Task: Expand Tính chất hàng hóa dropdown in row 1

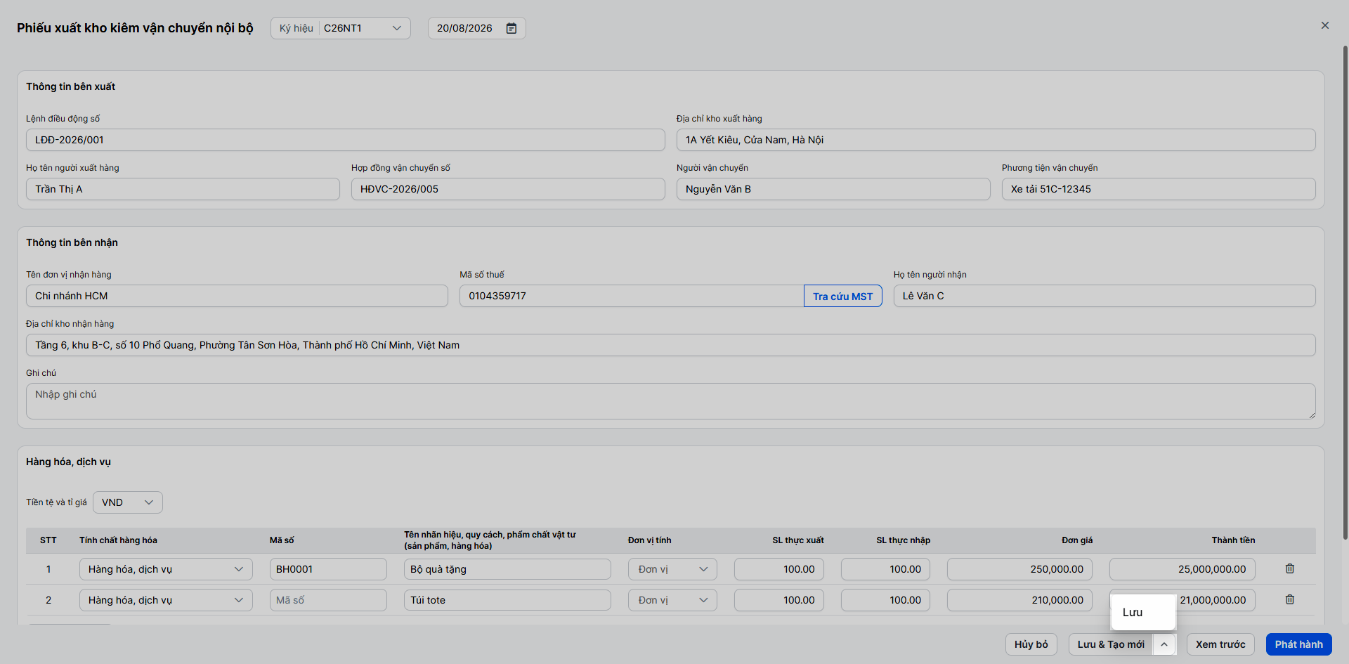Action: pyautogui.click(x=166, y=569)
